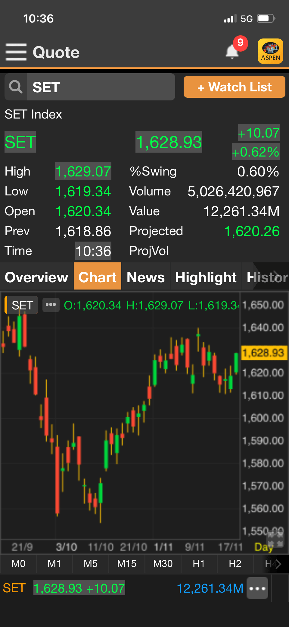Viewport: 289px width, 627px height.
Task: Select the M15 timeframe
Action: coord(127,563)
